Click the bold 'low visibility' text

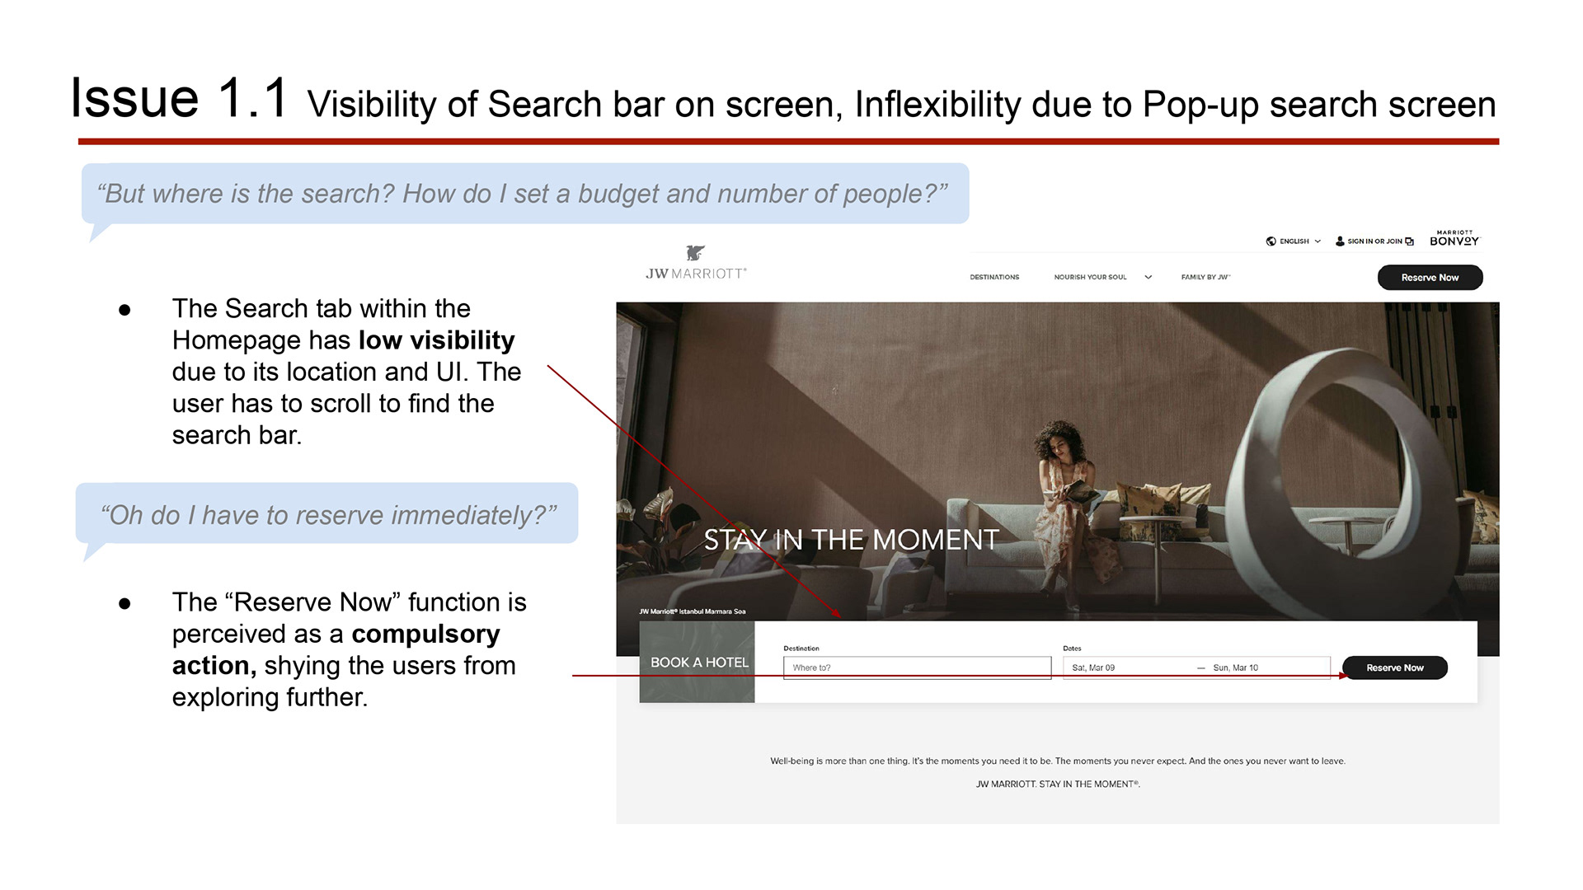436,340
